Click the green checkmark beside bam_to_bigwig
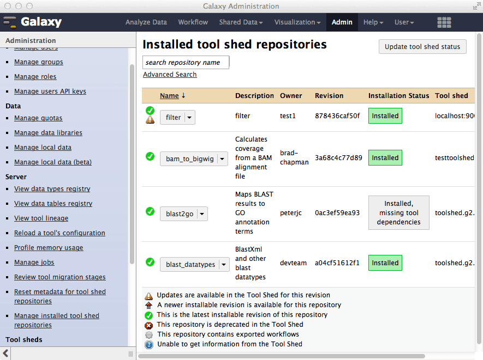Screen dimensions: 483x360 (150, 157)
